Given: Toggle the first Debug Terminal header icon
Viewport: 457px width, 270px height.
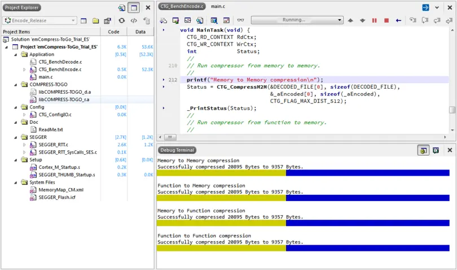Looking at the screenshot, I should click(x=423, y=150).
